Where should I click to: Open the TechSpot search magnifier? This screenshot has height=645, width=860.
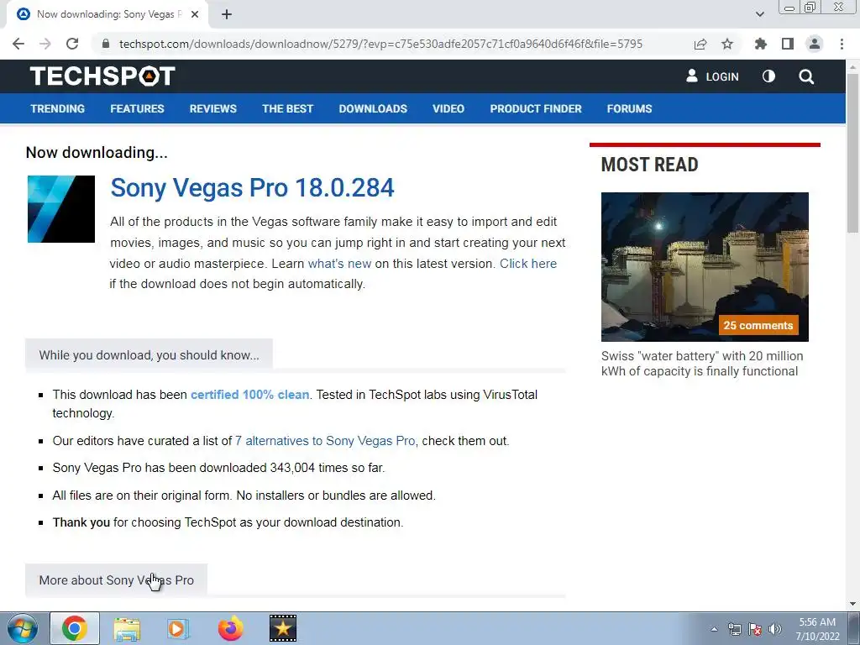point(806,76)
